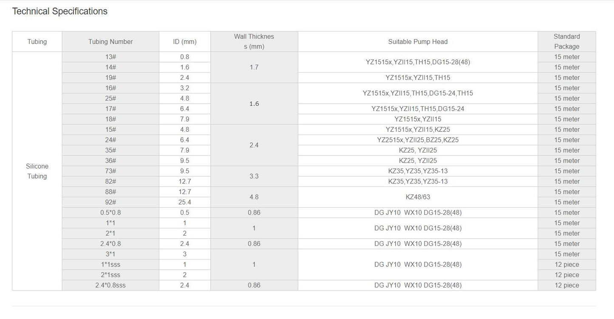Viewport: 614px width, 319px height.
Task: Select the KZ48/63 pump head cell
Action: (418, 197)
